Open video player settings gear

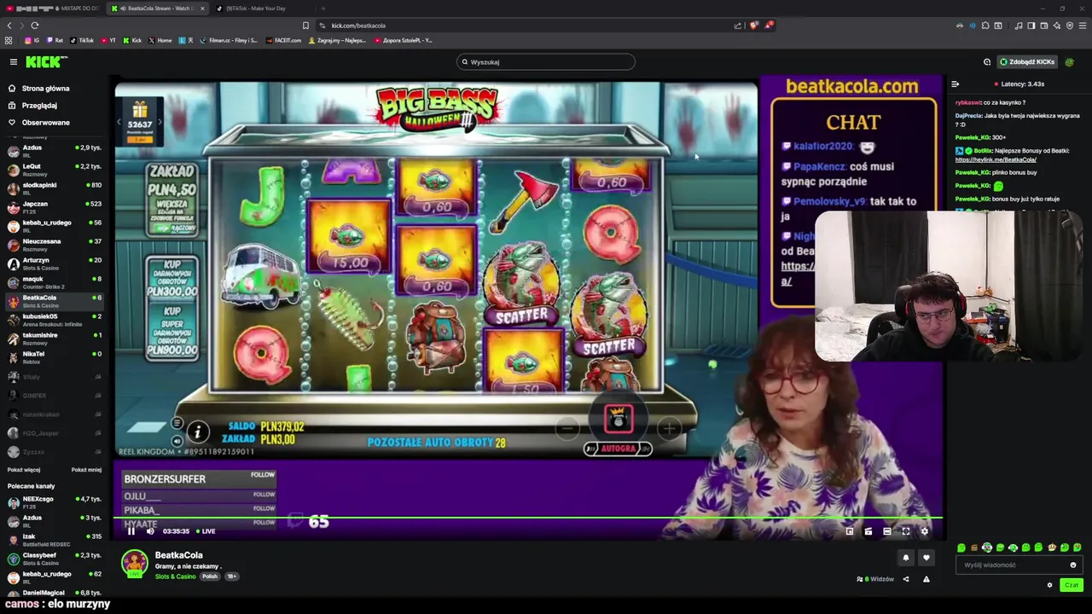coord(925,531)
